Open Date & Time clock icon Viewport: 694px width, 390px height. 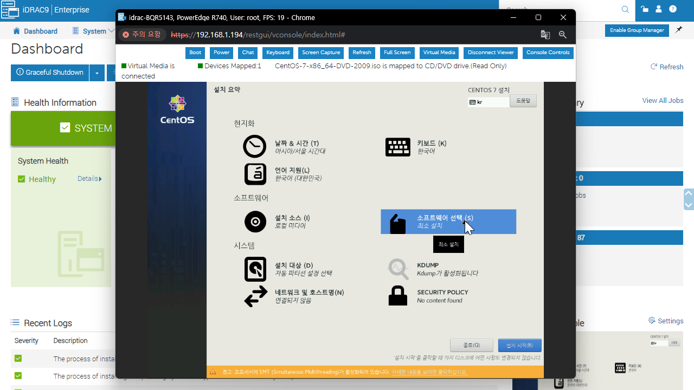[x=255, y=147]
